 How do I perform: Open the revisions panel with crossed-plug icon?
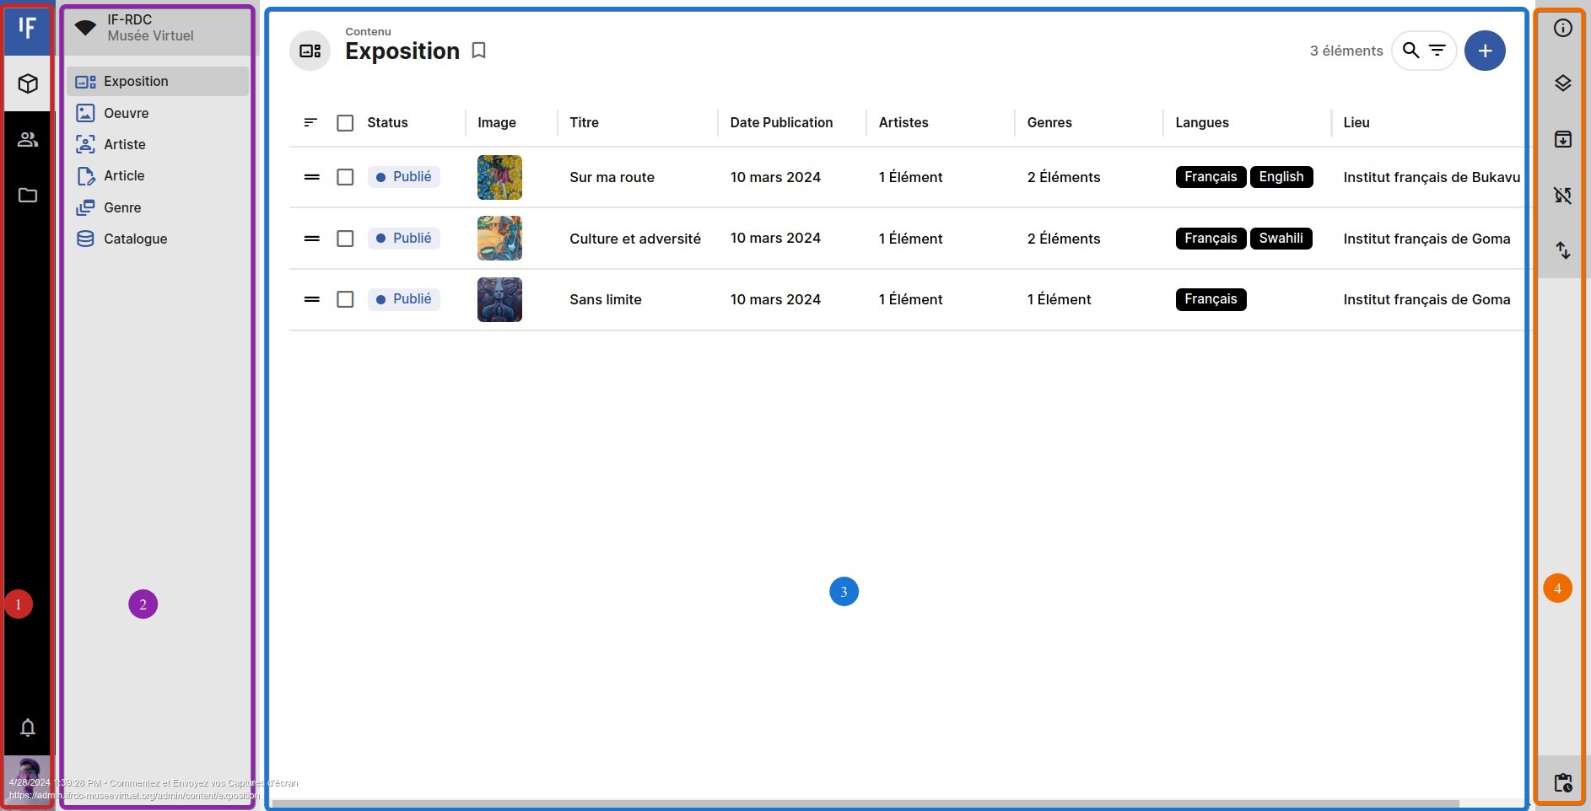pyautogui.click(x=1563, y=196)
